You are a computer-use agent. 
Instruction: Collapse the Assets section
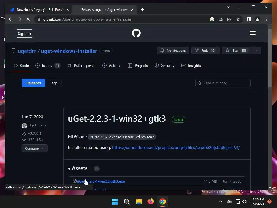pyautogui.click(x=78, y=168)
